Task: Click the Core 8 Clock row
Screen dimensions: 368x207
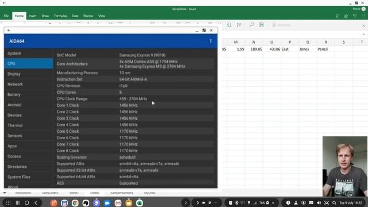Action: 135,151
